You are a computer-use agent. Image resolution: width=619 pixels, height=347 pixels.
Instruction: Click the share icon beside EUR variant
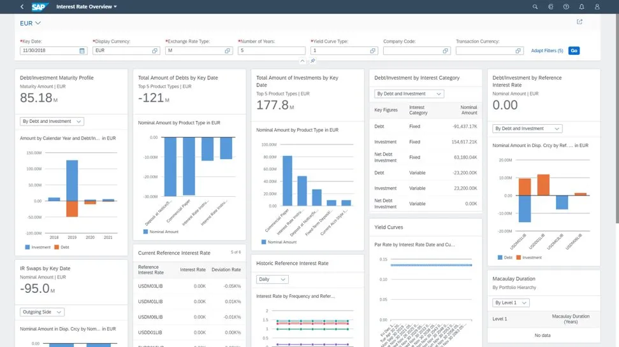pos(579,22)
